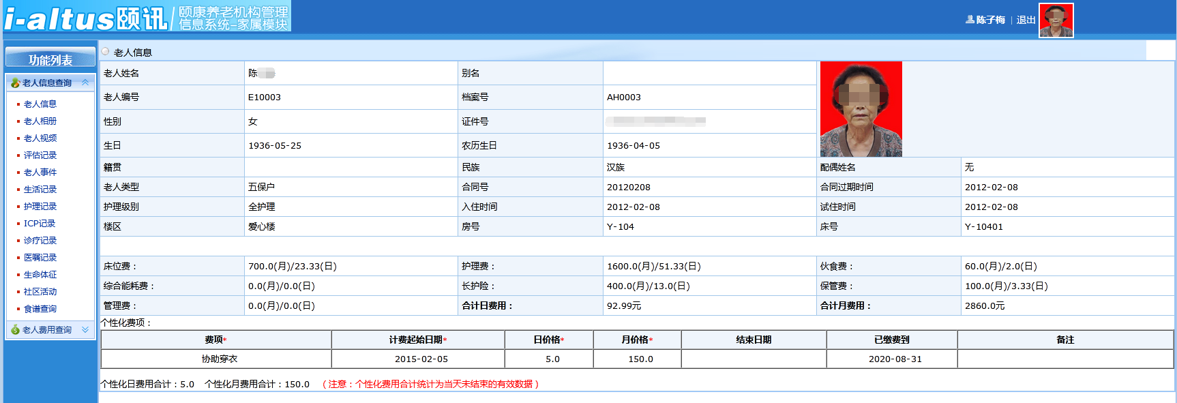Open 老人视频 from the function list
This screenshot has height=403, width=1177.
40,138
